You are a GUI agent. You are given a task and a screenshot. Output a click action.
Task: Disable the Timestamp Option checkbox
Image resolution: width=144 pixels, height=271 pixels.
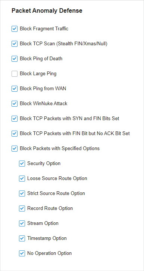click(x=22, y=238)
